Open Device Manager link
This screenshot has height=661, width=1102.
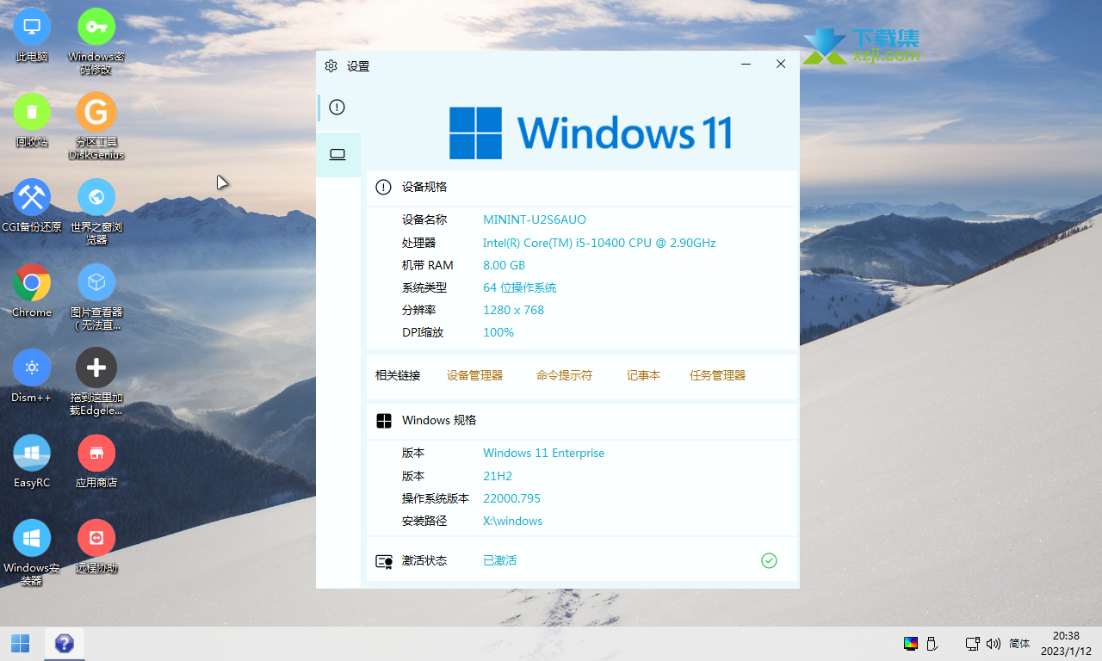(x=474, y=375)
